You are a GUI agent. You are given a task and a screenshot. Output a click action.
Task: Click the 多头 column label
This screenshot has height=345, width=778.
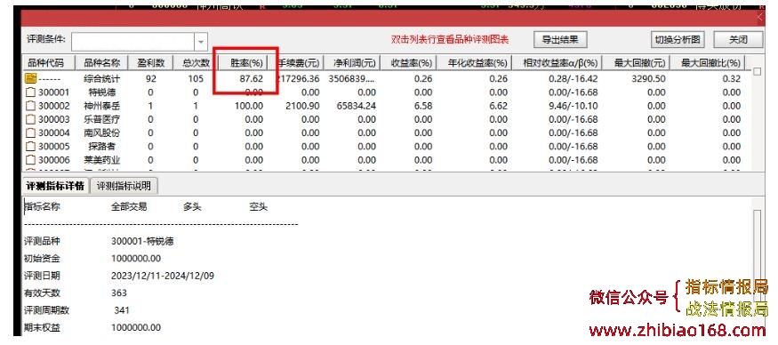click(x=193, y=207)
